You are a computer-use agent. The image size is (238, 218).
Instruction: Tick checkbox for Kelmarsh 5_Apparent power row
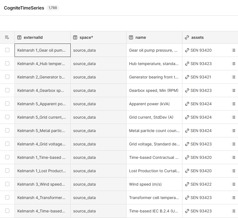point(7,104)
